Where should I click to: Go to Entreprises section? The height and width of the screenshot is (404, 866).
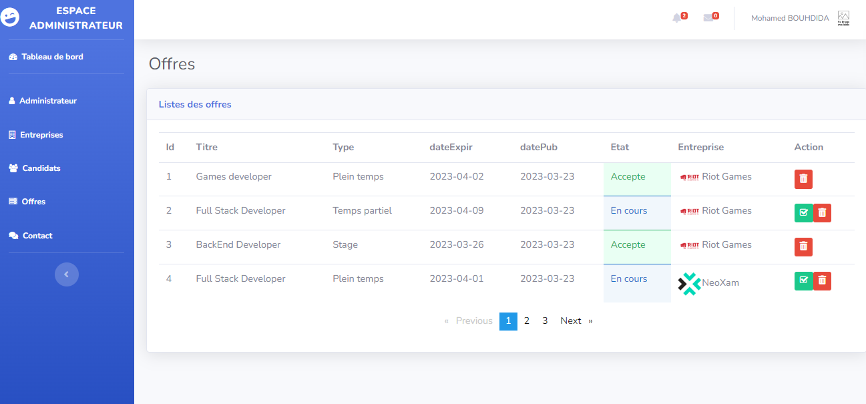(41, 135)
